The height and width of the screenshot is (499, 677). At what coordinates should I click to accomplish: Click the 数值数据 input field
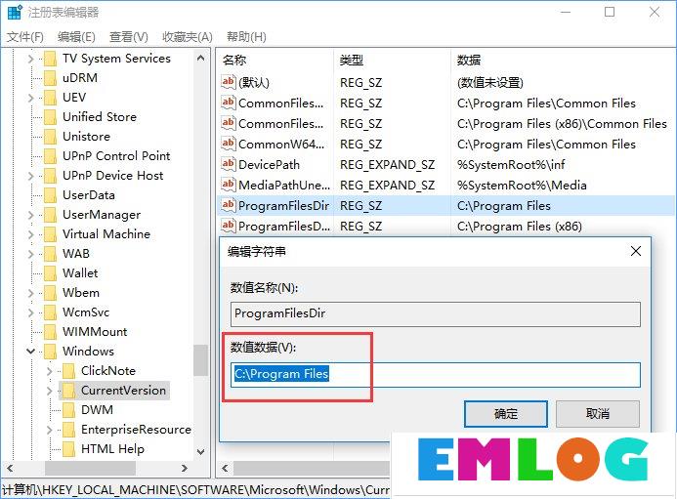436,375
